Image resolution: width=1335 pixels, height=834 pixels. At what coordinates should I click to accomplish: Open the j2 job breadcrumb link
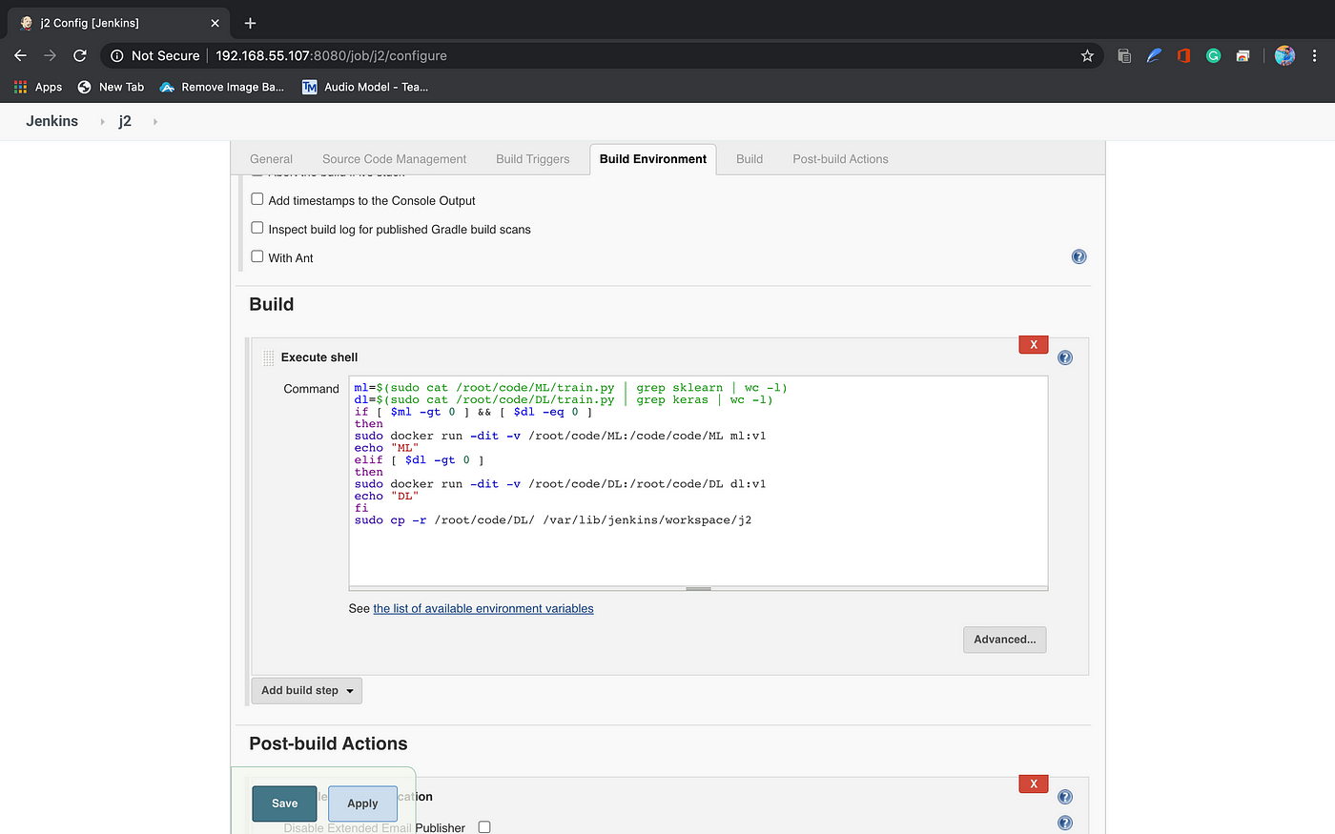coord(125,121)
